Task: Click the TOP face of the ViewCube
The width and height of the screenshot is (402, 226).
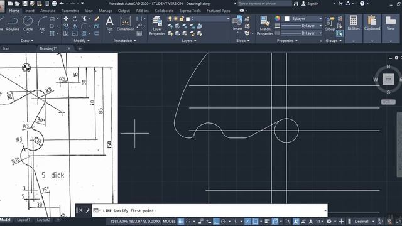Action: 388,80
